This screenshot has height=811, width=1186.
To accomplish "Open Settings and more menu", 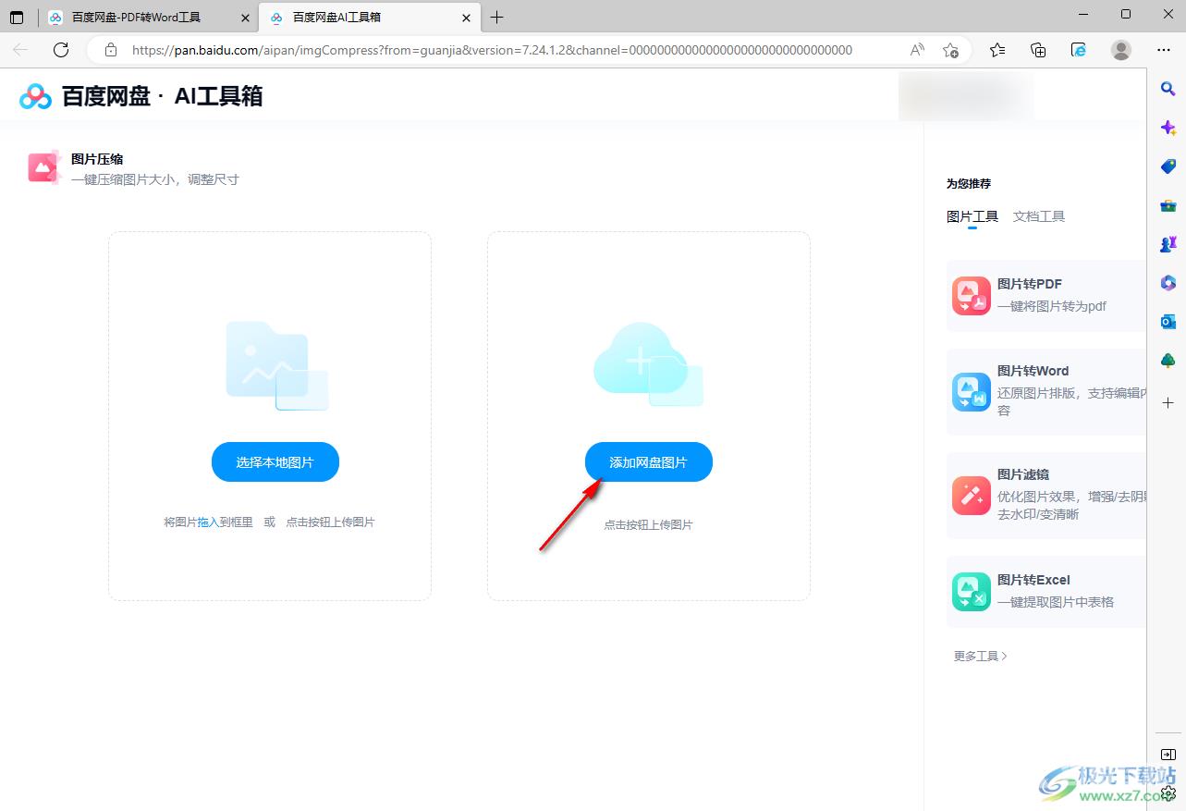I will click(x=1164, y=50).
